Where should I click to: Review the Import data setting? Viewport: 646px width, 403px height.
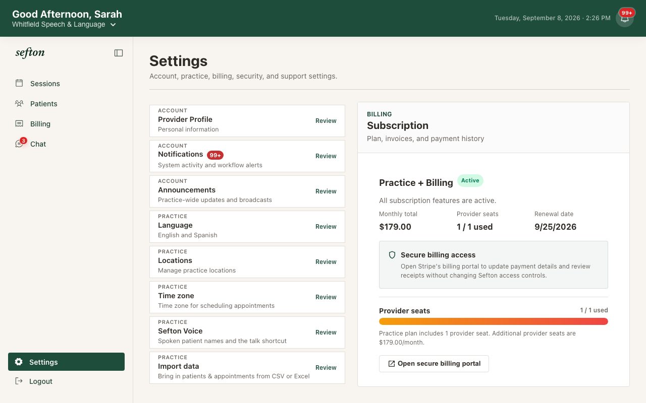pos(326,368)
